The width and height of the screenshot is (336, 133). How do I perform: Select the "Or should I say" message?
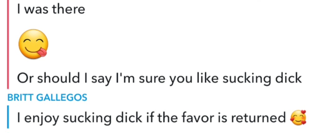click(x=159, y=79)
